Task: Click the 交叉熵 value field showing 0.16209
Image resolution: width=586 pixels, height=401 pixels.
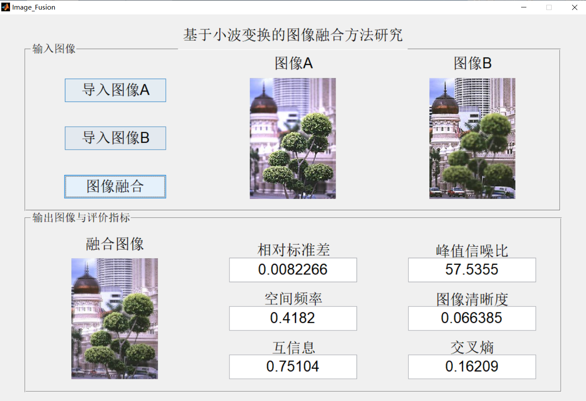Action: [471, 367]
